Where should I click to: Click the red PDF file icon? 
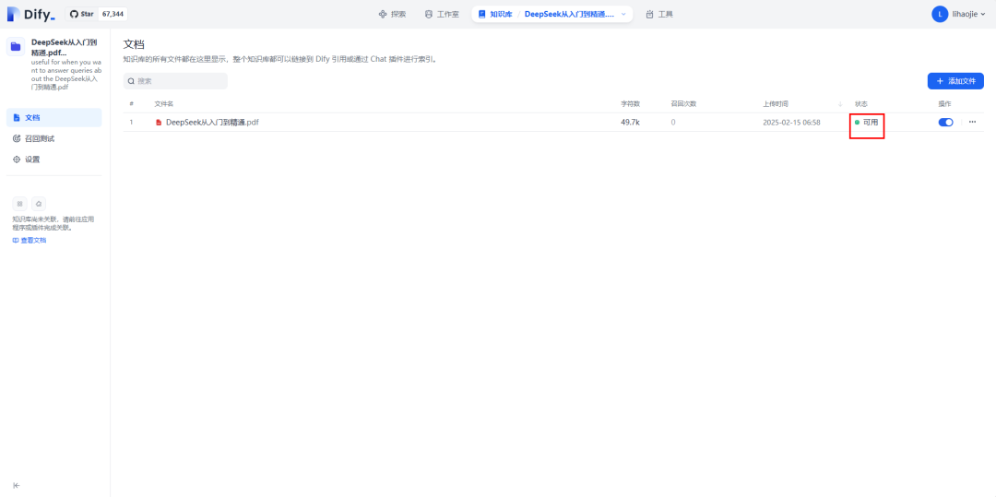tap(159, 123)
